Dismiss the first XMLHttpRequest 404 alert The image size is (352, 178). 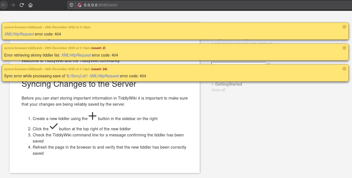click(x=344, y=27)
